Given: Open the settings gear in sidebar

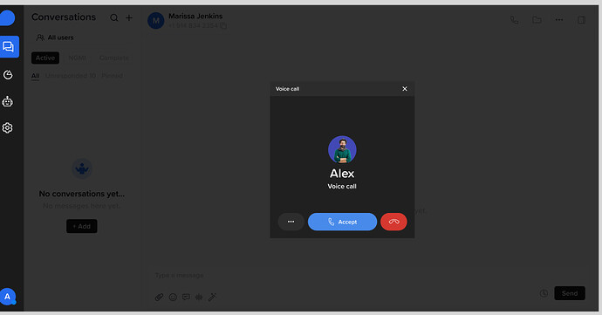Looking at the screenshot, I should [7, 127].
